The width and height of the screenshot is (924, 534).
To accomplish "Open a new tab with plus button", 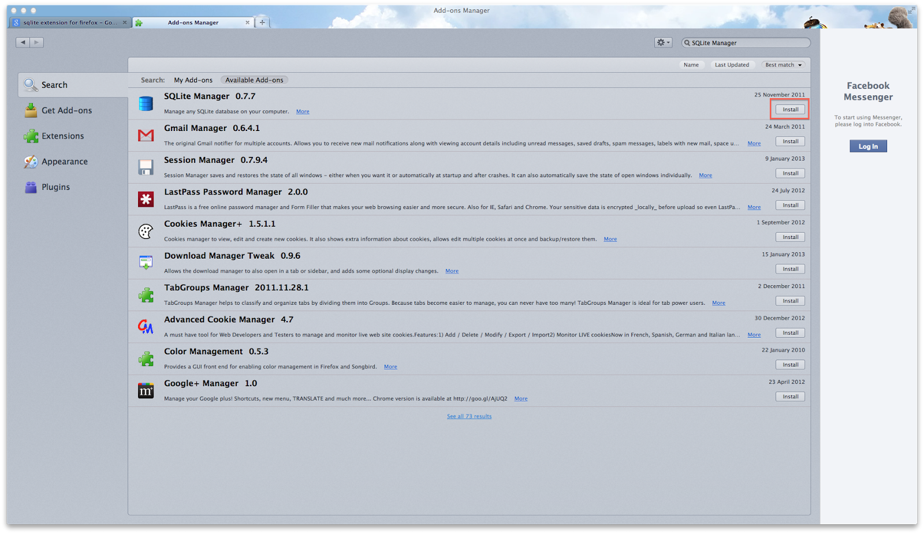I will tap(262, 23).
